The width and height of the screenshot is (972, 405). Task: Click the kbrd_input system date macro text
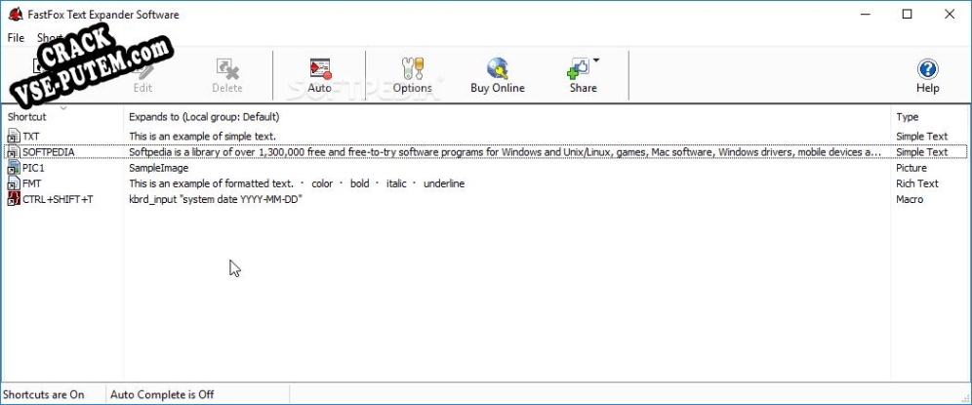tap(215, 199)
